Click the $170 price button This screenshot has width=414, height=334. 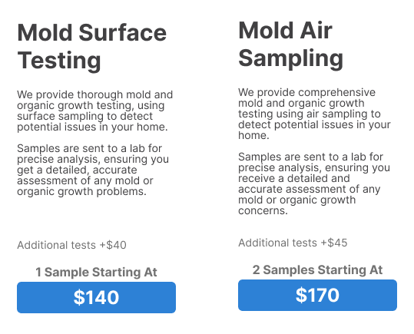point(317,295)
